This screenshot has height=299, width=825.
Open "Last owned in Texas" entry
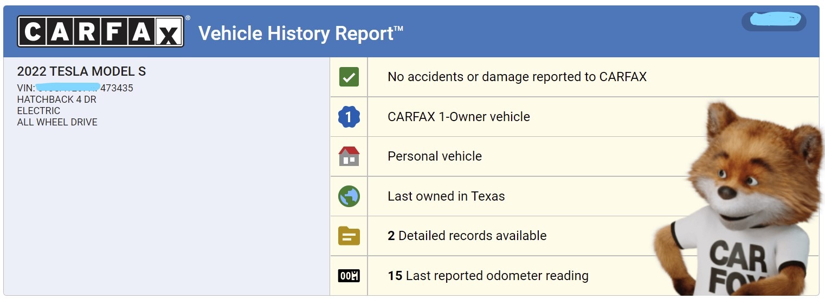click(446, 196)
